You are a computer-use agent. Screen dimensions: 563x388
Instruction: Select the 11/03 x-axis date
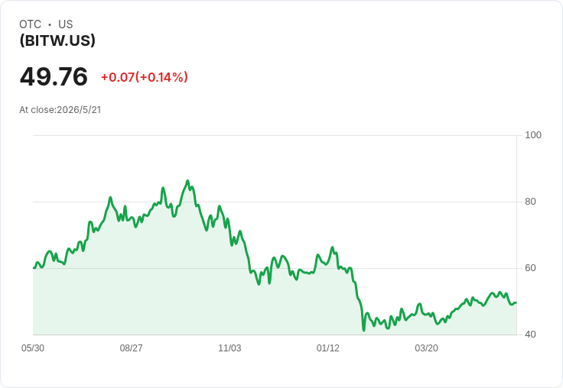pyautogui.click(x=229, y=348)
